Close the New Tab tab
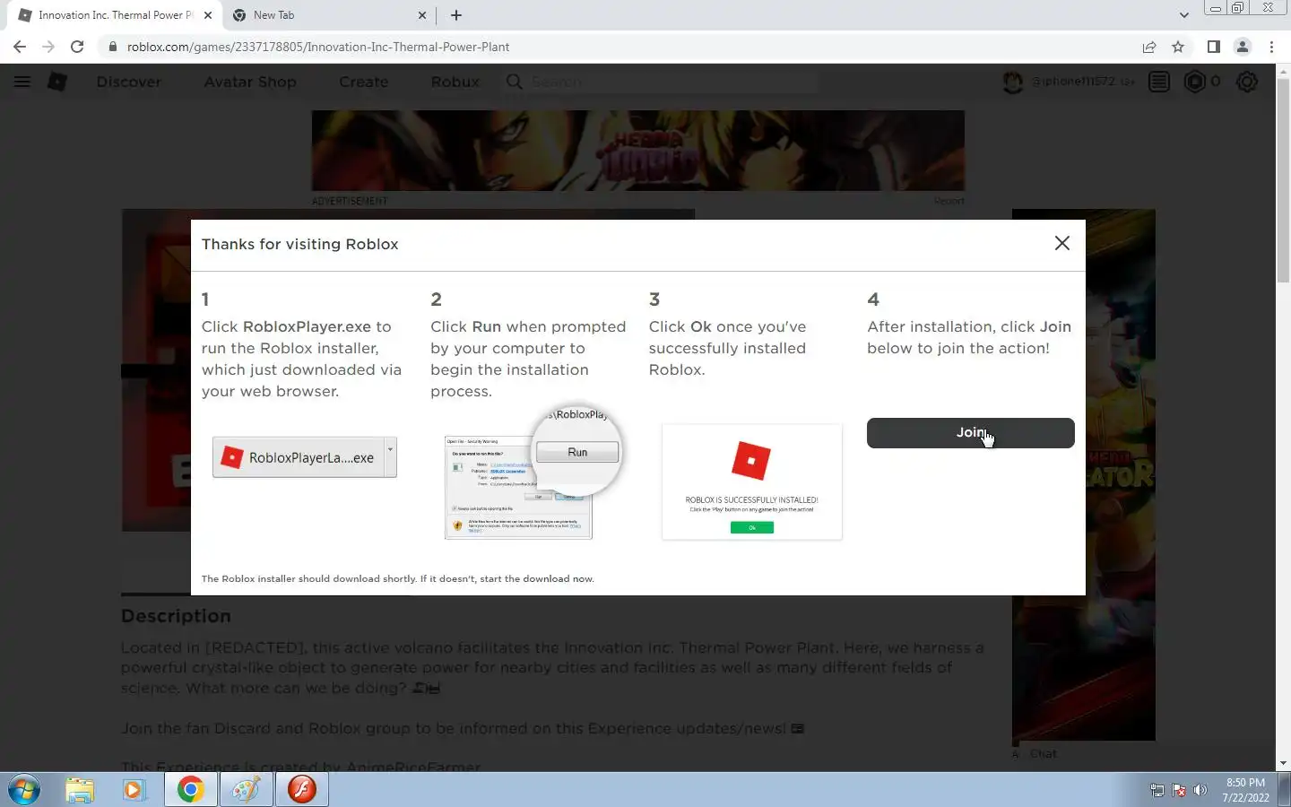This screenshot has width=1291, height=807. (x=422, y=15)
